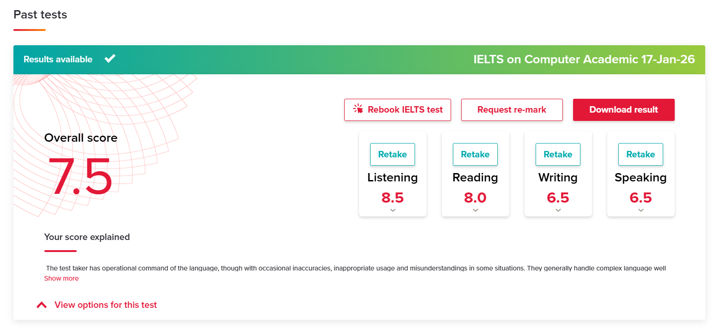Retake the Writing section
The width and height of the screenshot is (714, 330).
pos(558,154)
